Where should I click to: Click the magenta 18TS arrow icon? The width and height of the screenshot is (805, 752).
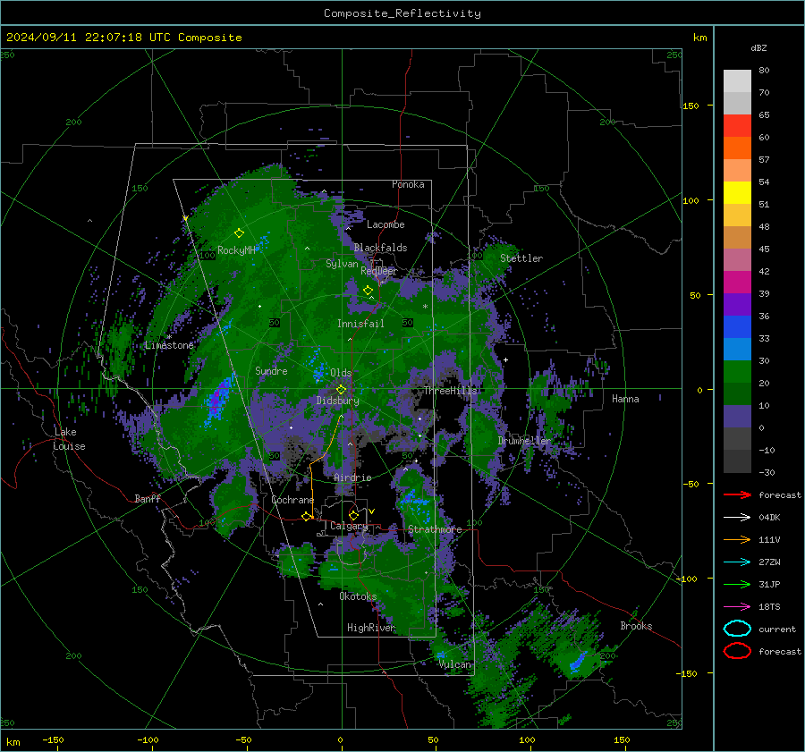[737, 607]
